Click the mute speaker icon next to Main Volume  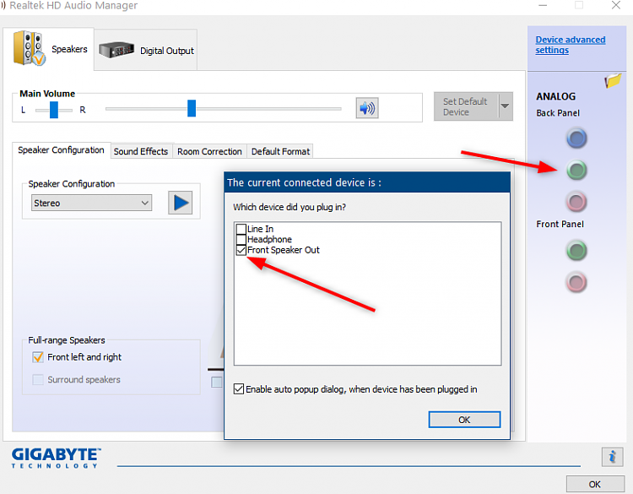[x=367, y=108]
